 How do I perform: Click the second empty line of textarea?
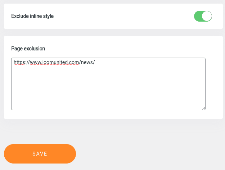[72, 70]
